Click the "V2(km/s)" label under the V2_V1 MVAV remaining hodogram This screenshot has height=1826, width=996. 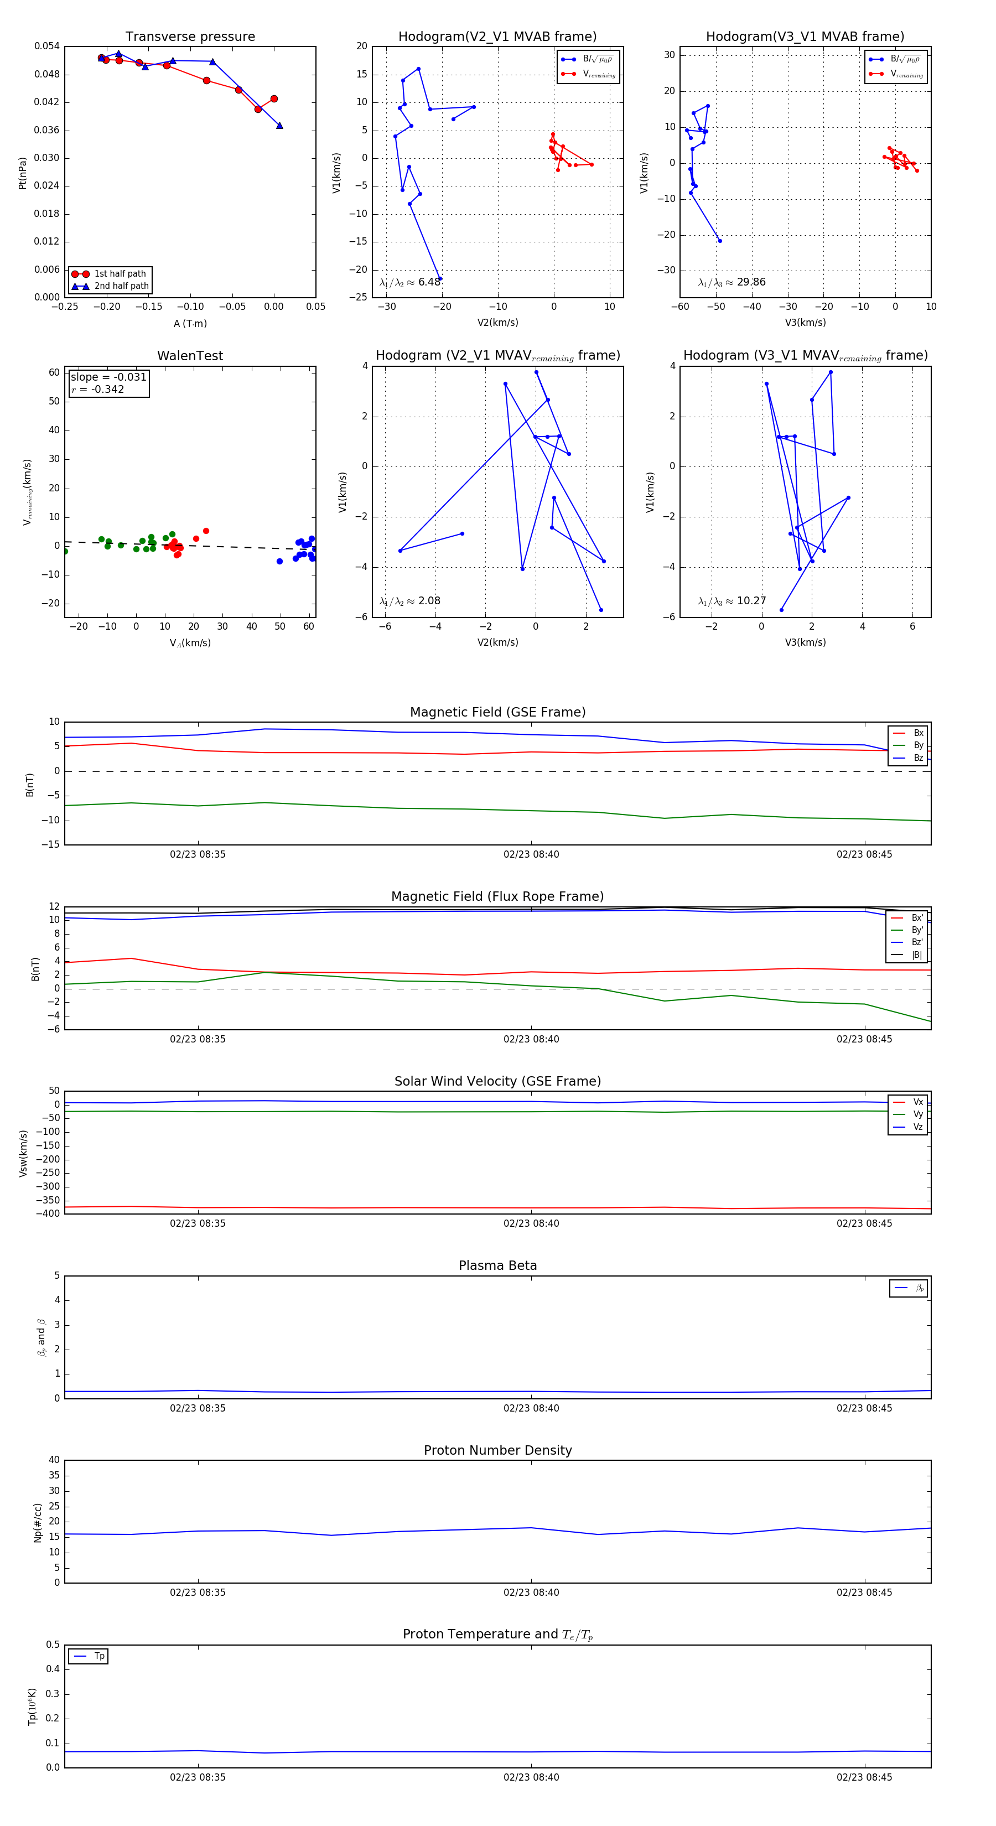(x=497, y=642)
